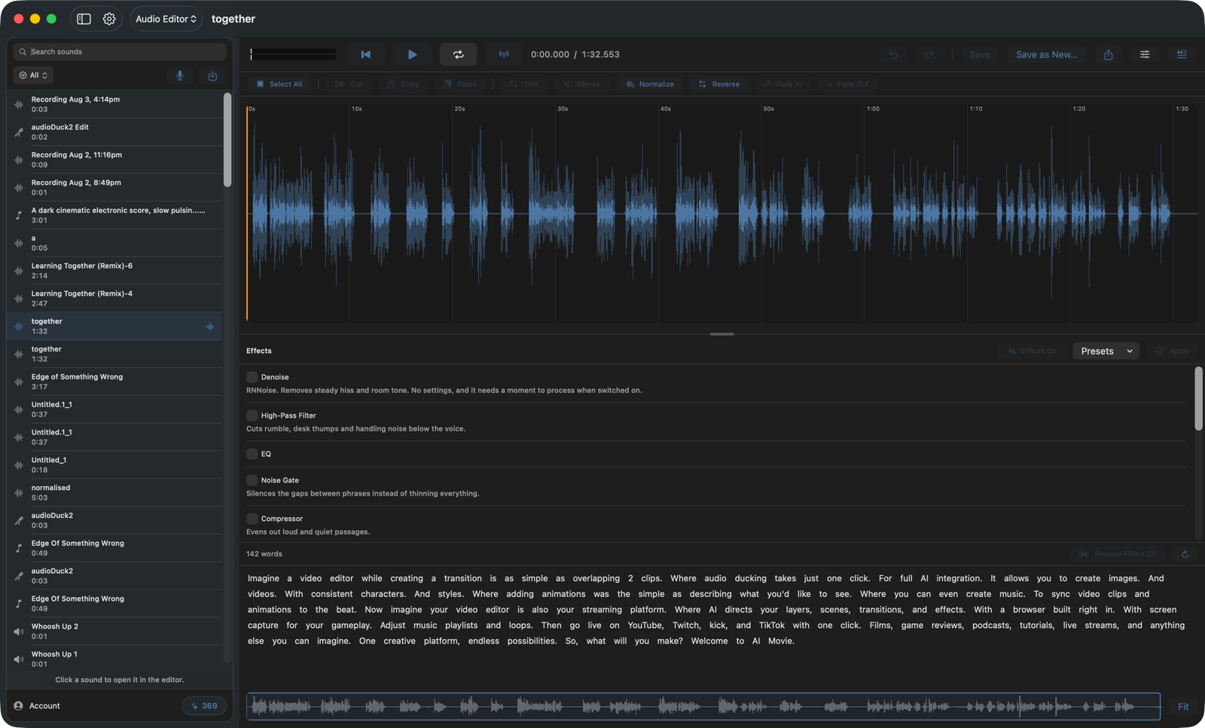Skip back to start of audio
Viewport: 1205px width, 728px height.
pos(365,54)
